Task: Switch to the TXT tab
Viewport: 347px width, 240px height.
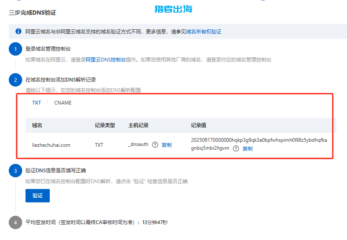Action: coord(36,103)
